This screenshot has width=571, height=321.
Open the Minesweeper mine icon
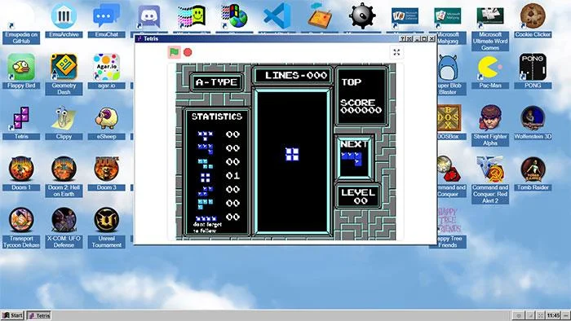[362, 16]
